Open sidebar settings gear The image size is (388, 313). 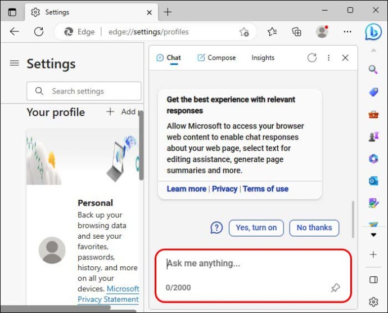click(x=373, y=302)
